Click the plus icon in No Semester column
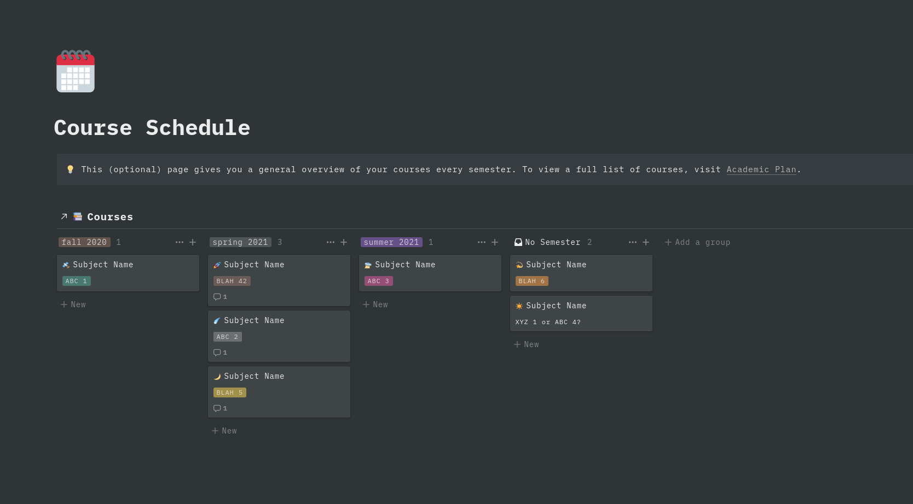Viewport: 913px width, 504px height. click(x=646, y=242)
